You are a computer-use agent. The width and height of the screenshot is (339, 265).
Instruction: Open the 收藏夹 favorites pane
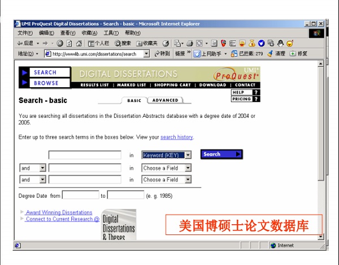click(x=146, y=44)
